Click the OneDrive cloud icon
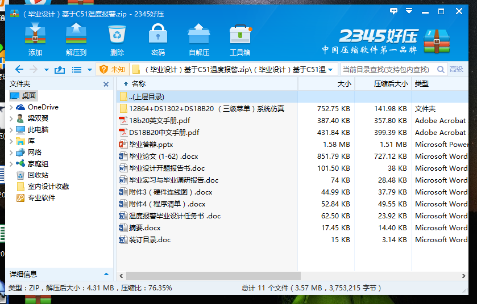The image size is (477, 304). point(20,107)
